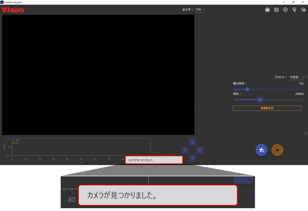Click the 露出時間 exposure slider handle
The image size is (308, 211).
coord(247,89)
